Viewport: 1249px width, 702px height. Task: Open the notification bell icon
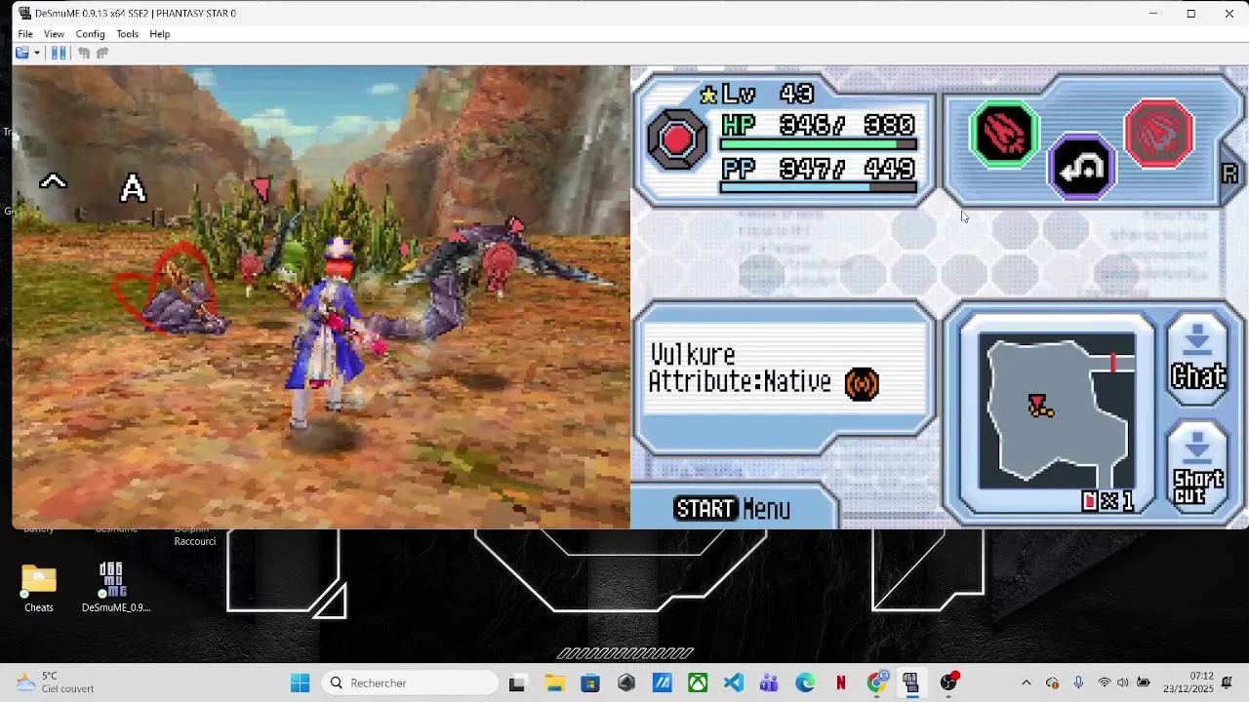click(1228, 682)
